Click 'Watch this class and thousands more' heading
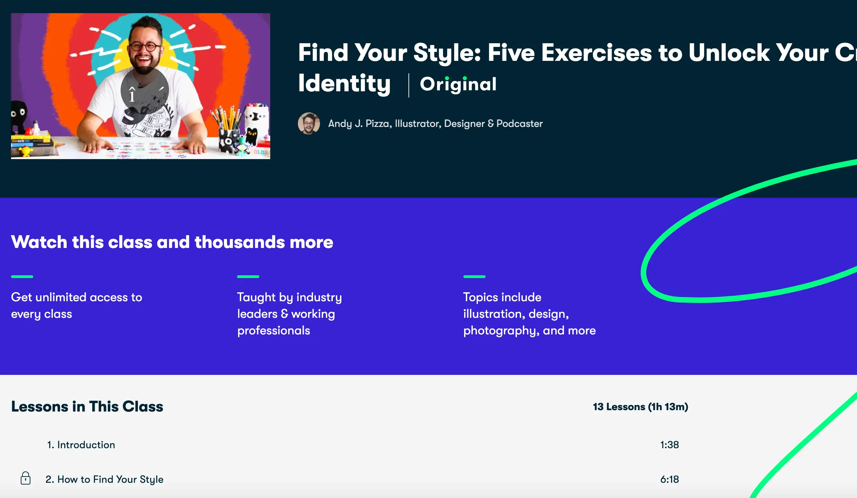Image resolution: width=857 pixels, height=498 pixels. (x=172, y=242)
